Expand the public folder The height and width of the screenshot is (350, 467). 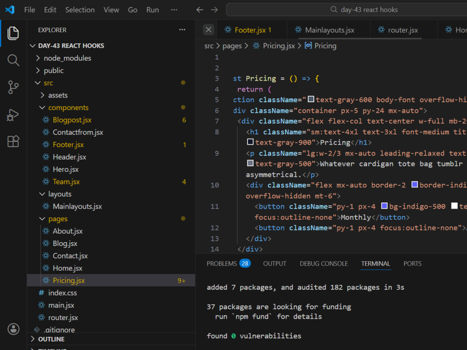point(37,70)
